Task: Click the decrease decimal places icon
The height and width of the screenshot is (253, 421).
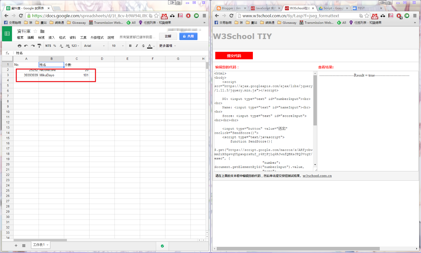Action: click(x=61, y=46)
